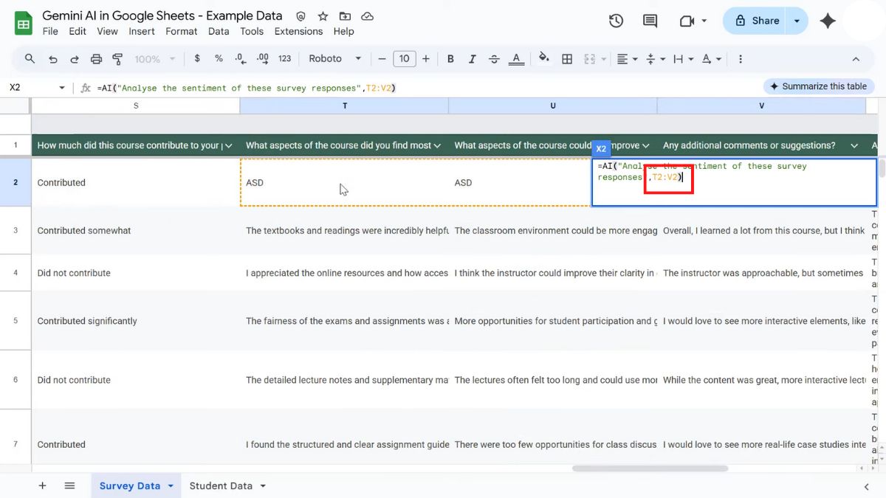Open filter dropdown for column S header
Screen dimensions: 886x498
(229, 145)
